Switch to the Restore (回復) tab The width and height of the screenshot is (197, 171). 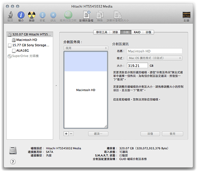click(x=148, y=32)
